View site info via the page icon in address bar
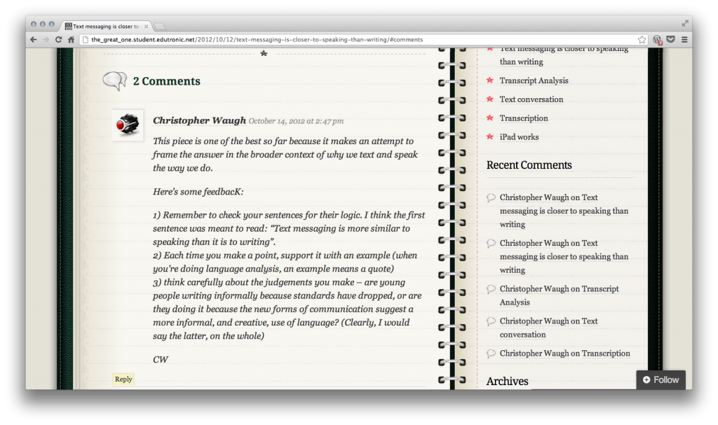Screen dimensions: 718x425 [85, 40]
